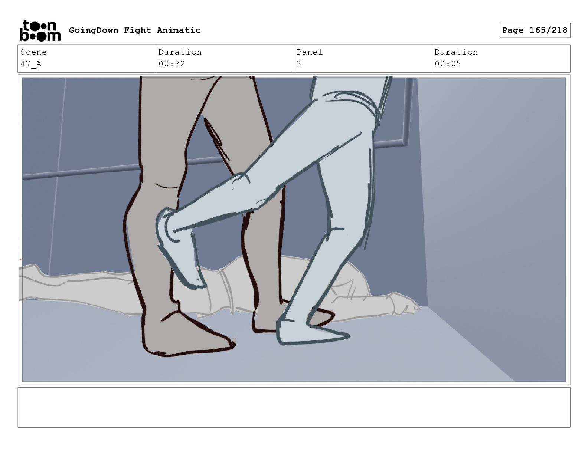
Task: Click the Page 165/218 indicator box
Action: 535,30
